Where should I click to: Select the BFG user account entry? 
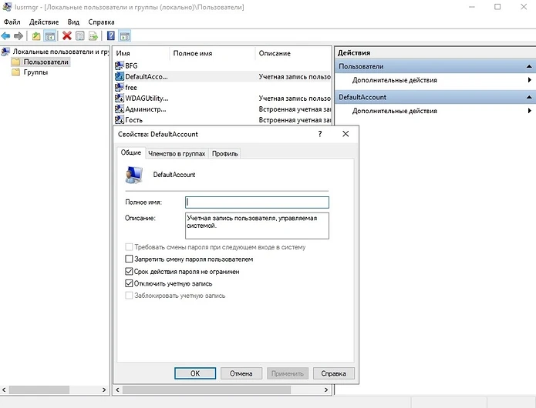click(x=131, y=66)
